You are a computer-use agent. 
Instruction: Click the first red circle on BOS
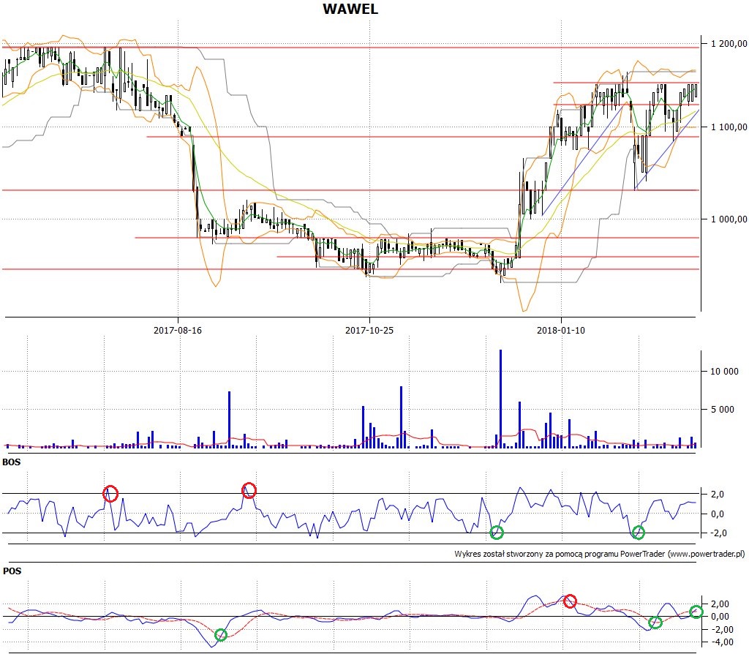[110, 494]
